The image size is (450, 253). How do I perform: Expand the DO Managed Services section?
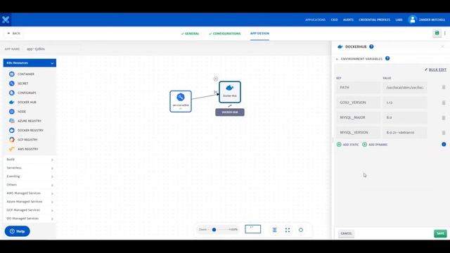point(30,219)
